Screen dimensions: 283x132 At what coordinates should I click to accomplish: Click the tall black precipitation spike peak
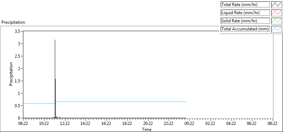click(x=55, y=40)
